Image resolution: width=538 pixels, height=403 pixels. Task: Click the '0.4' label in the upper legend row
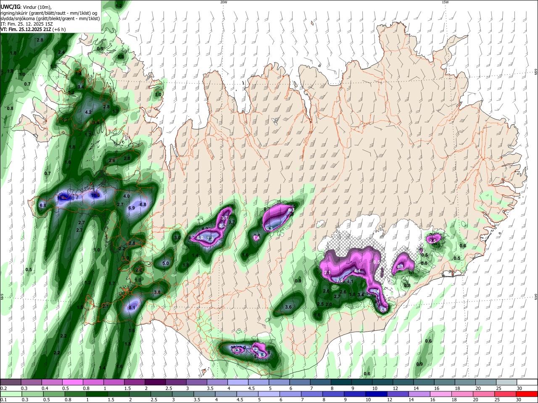(45, 388)
